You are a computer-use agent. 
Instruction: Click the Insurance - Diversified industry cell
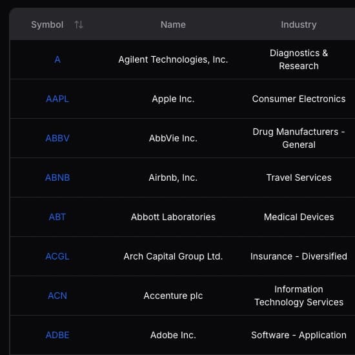(x=299, y=256)
